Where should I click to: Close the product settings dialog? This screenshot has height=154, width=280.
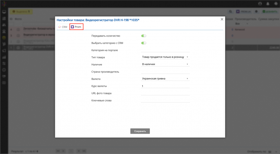[222, 19]
